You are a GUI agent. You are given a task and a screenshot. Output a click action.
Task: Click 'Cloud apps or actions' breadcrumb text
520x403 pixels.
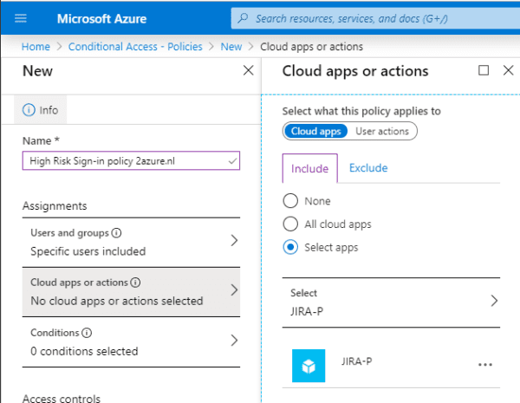[x=311, y=47]
